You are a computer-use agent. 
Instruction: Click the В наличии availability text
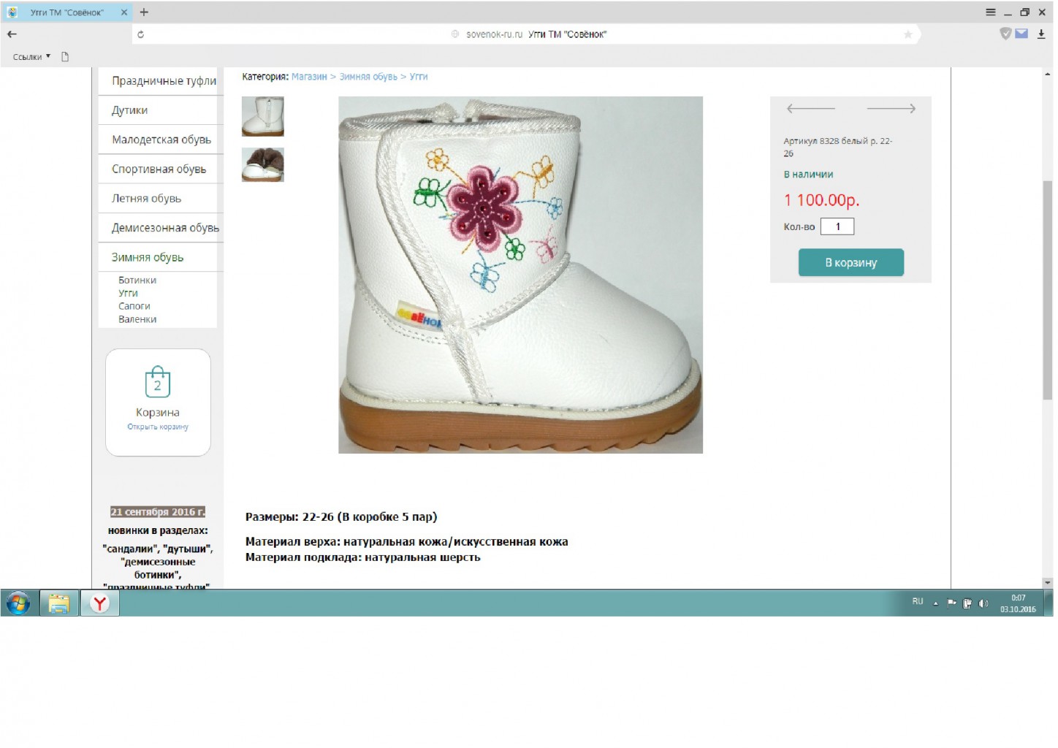(x=808, y=175)
